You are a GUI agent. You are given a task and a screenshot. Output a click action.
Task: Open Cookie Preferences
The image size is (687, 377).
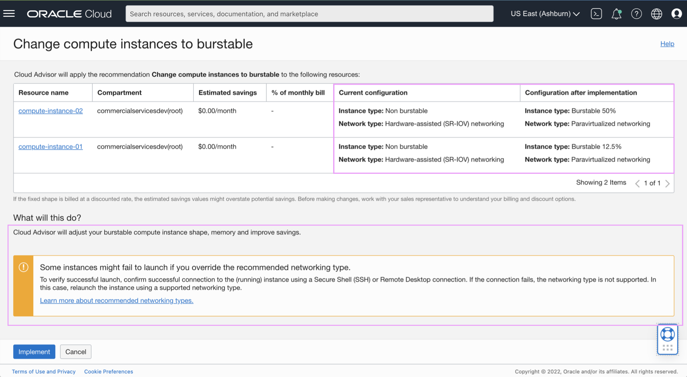(x=109, y=371)
